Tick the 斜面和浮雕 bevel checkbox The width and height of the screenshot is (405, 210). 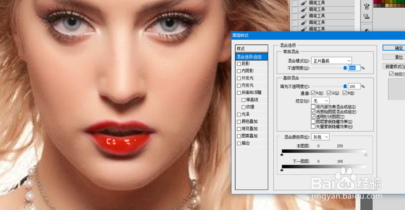click(x=239, y=92)
